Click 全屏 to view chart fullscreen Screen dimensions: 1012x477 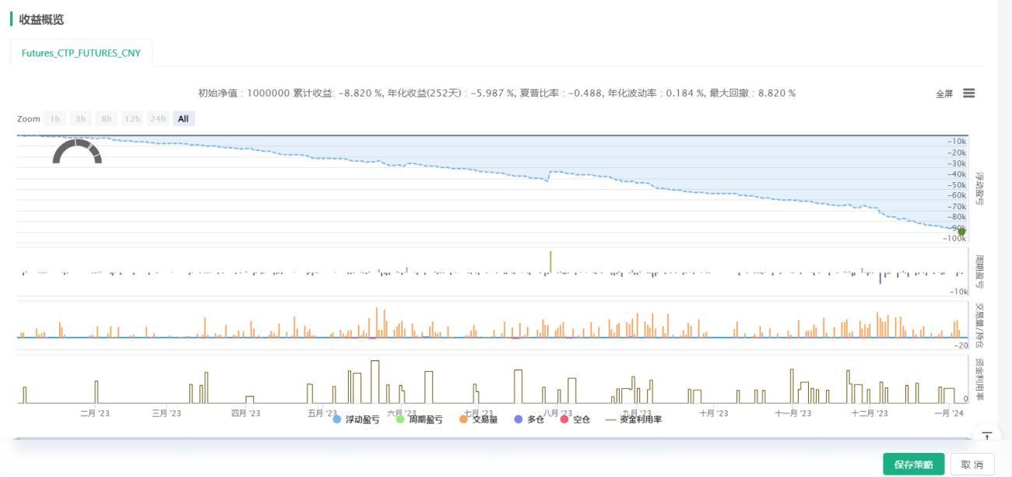click(944, 93)
